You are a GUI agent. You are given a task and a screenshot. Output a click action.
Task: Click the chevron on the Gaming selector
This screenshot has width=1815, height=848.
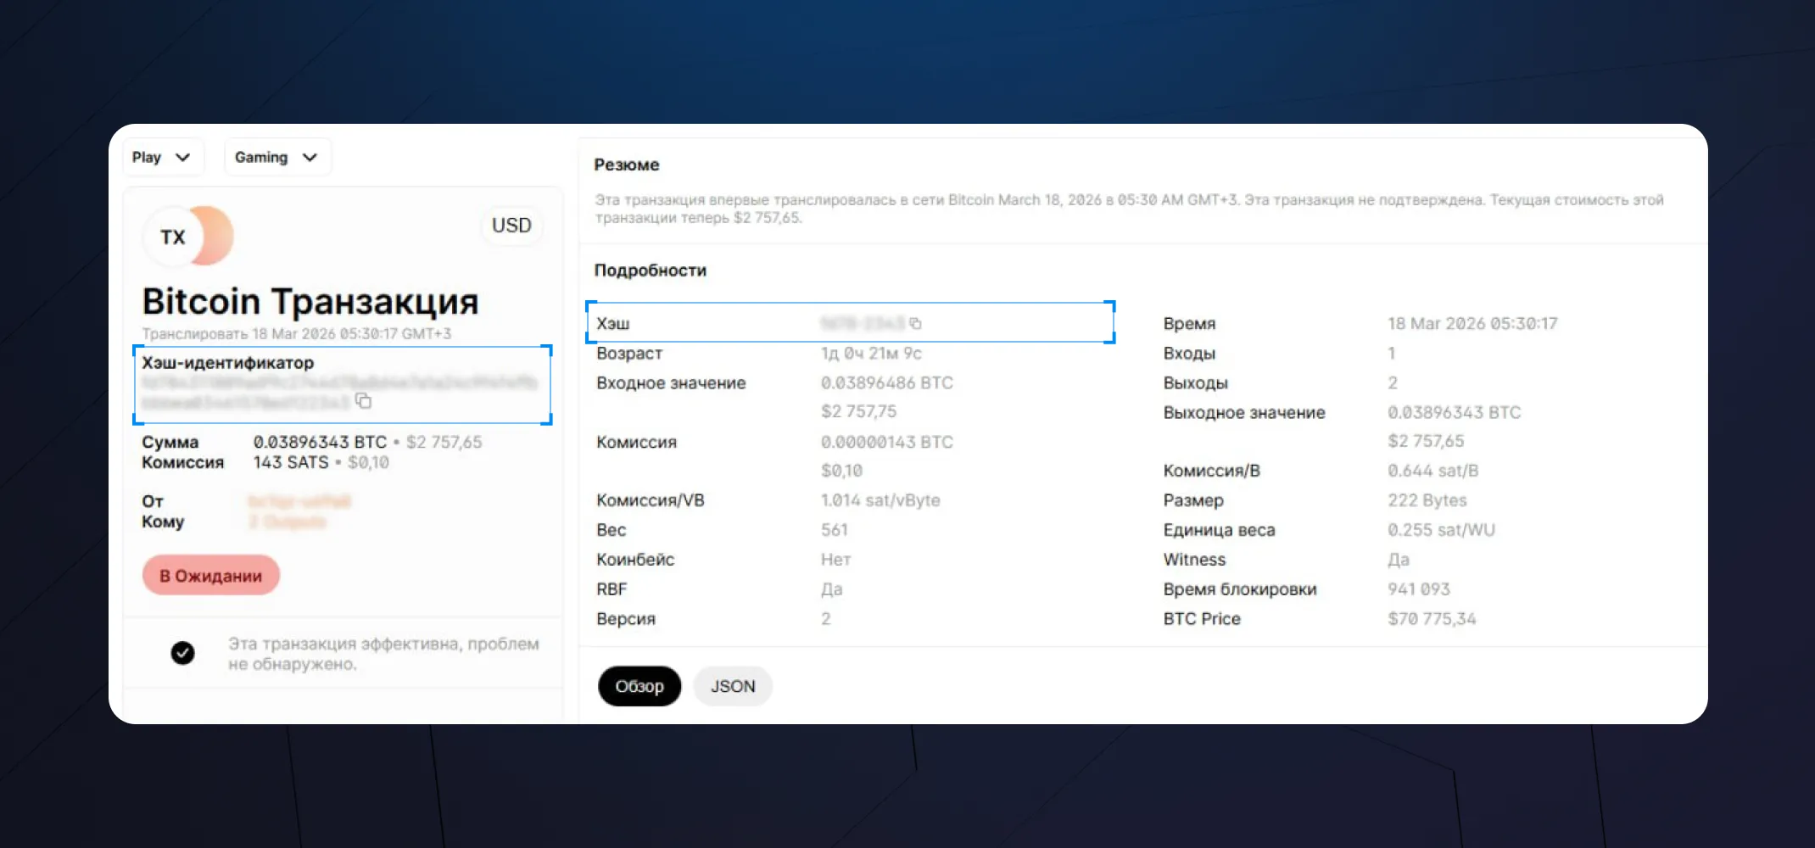tap(310, 157)
